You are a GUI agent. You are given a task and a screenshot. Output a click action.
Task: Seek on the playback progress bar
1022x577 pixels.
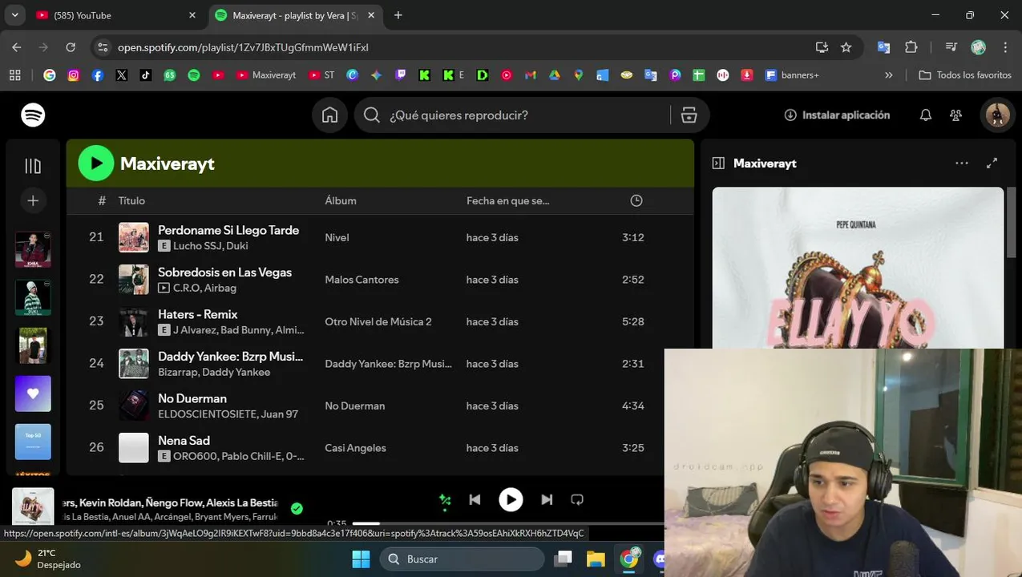508,523
